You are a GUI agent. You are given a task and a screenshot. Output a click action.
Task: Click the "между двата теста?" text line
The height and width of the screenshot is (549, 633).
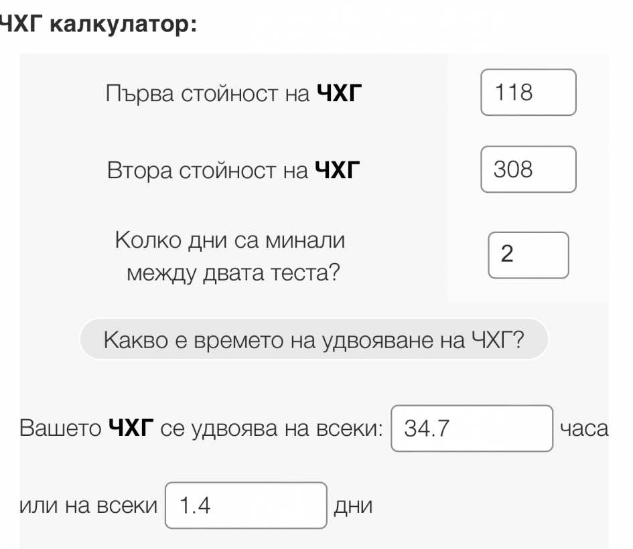[232, 272]
